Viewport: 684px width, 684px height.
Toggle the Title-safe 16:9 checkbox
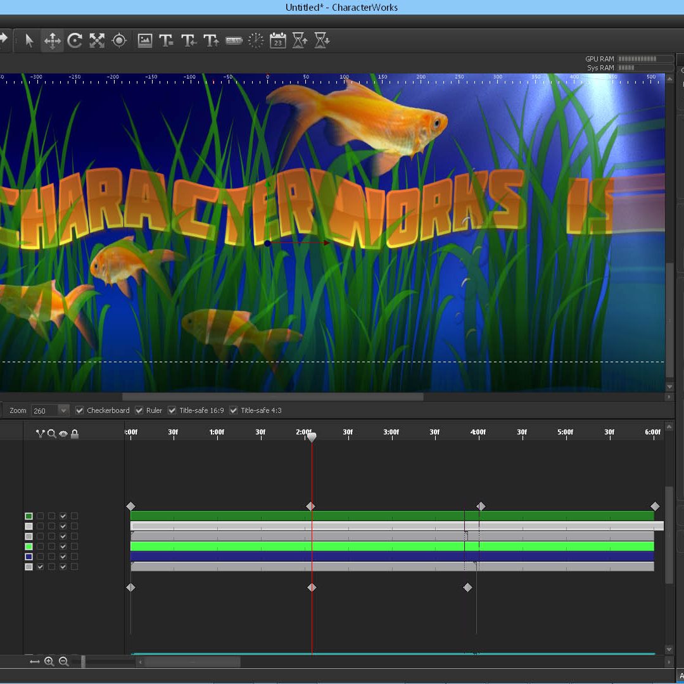pyautogui.click(x=172, y=410)
